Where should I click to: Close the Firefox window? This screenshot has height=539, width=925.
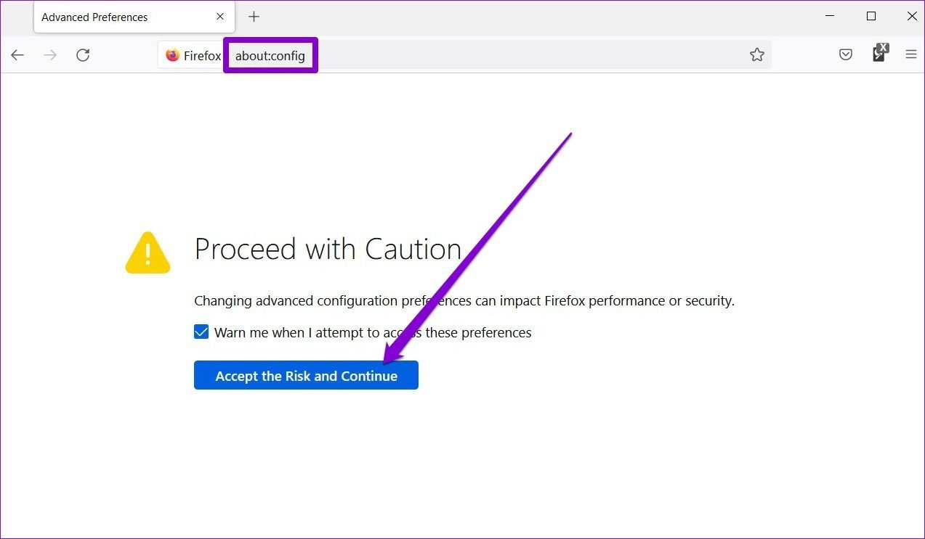(x=912, y=16)
